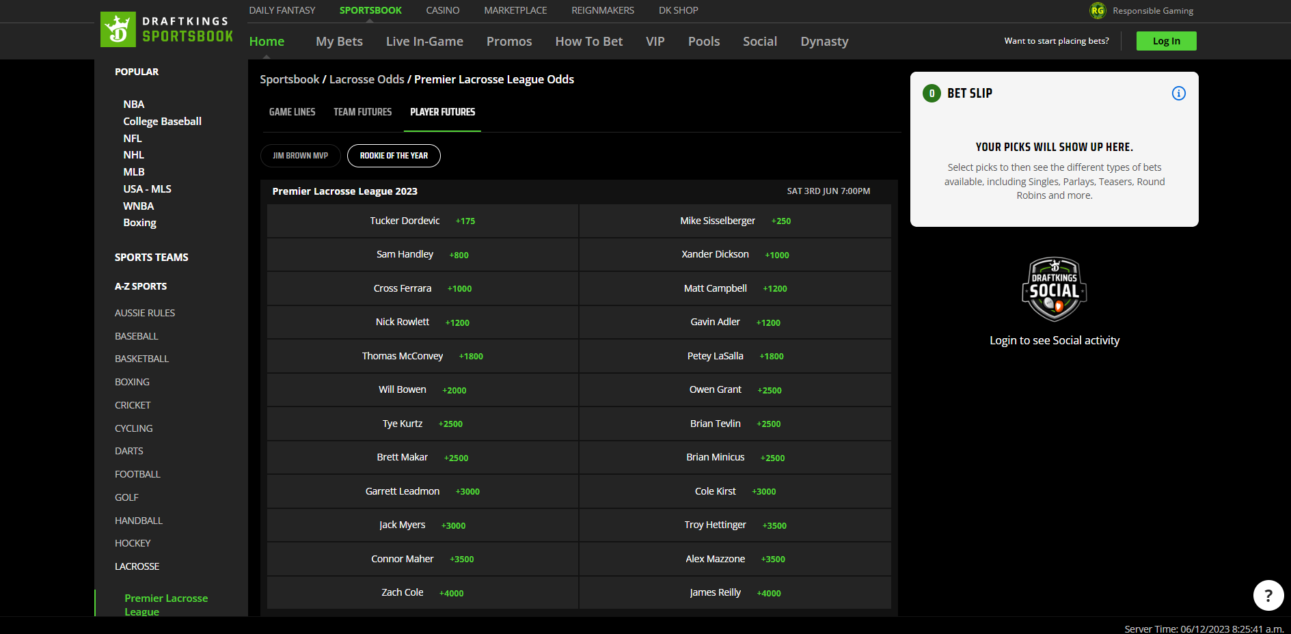Select the Rookie of the Year filter
Viewport: 1291px width, 634px height.
[394, 156]
